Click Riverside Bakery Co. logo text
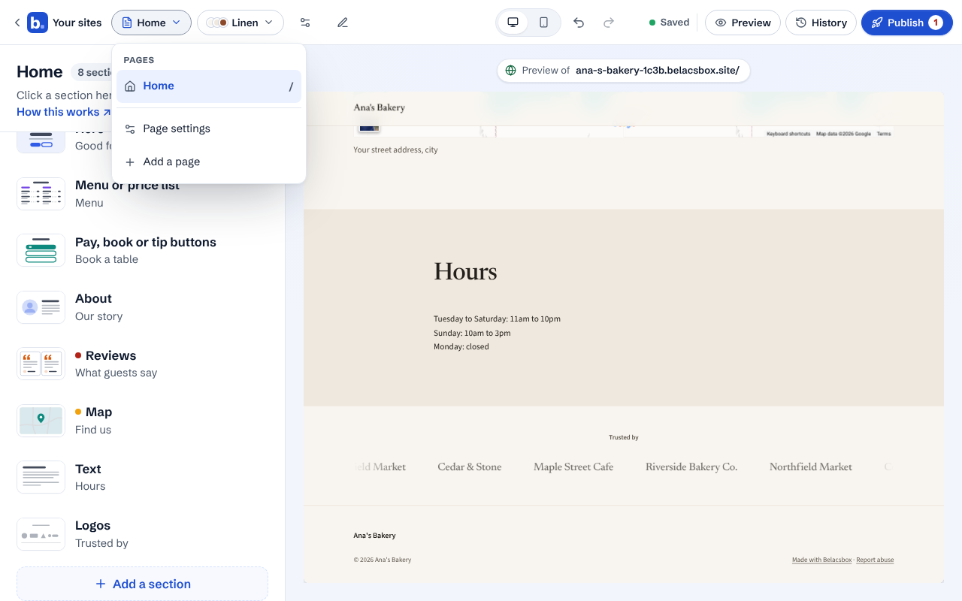 point(691,467)
